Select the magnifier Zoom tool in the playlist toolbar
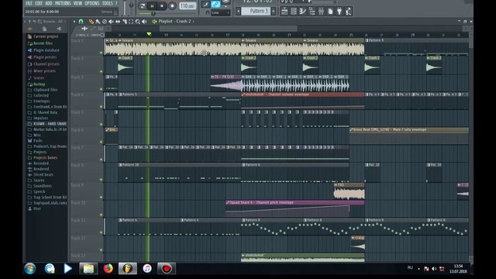The width and height of the screenshot is (496, 279). coord(138,22)
